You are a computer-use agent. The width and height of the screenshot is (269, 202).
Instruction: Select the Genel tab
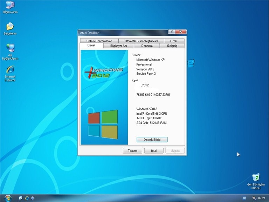(x=91, y=45)
